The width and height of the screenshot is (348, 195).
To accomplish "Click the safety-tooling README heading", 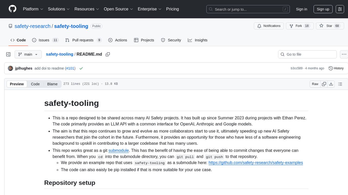I will [x=72, y=103].
